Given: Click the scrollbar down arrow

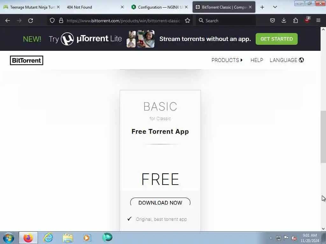Looking at the screenshot, I should [x=323, y=229].
